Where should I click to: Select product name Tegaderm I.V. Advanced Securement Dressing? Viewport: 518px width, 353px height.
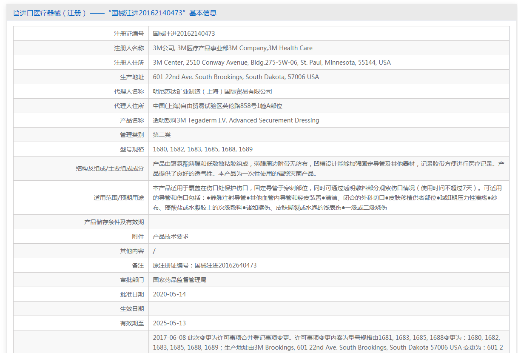[236, 120]
